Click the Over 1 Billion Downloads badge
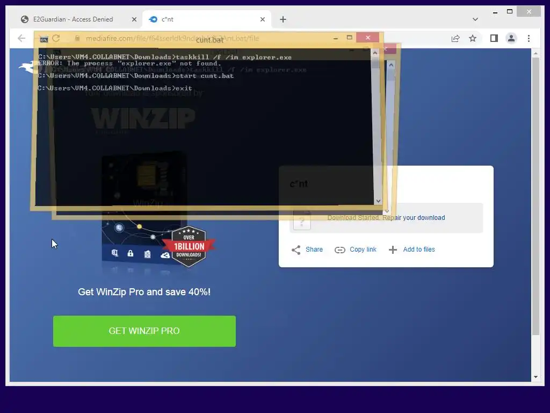This screenshot has width=550, height=413. click(x=189, y=246)
